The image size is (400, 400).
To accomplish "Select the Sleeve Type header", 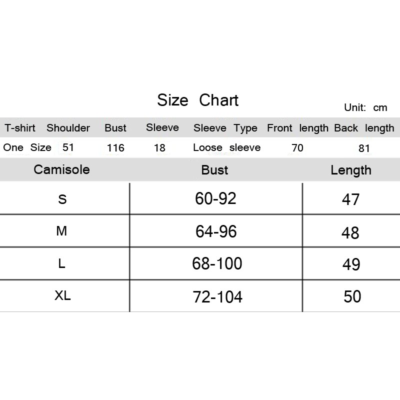I will tap(225, 128).
